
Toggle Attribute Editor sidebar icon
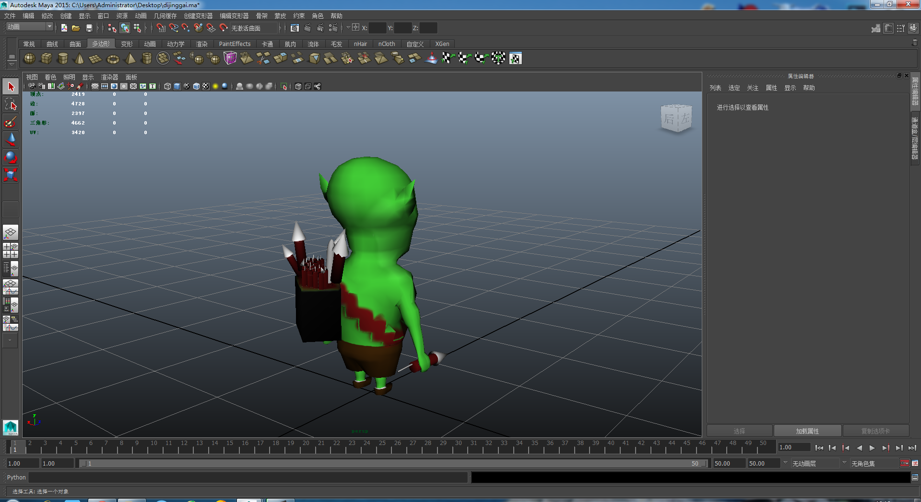coord(888,28)
